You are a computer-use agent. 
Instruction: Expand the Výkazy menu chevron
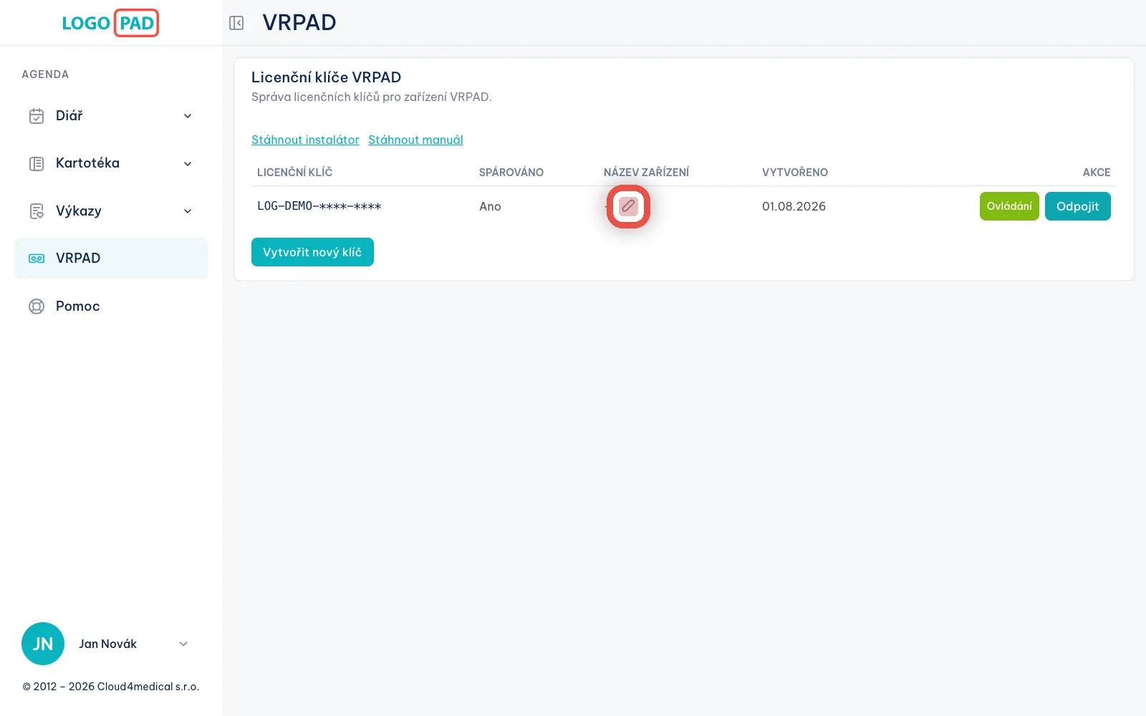coord(188,211)
